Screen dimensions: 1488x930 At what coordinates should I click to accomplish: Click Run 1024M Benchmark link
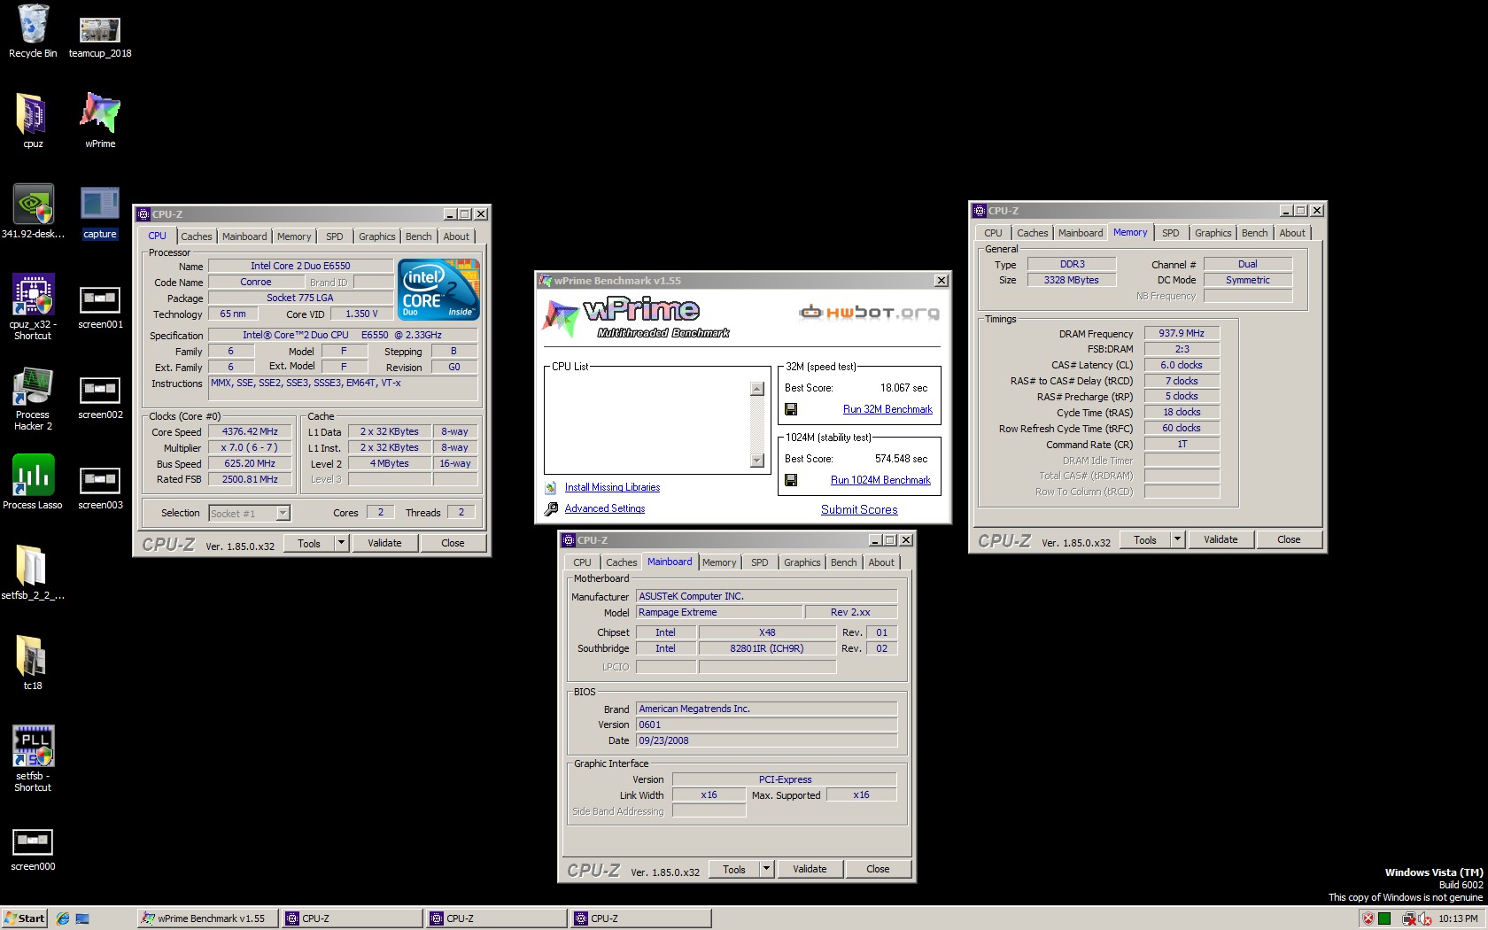pos(880,480)
